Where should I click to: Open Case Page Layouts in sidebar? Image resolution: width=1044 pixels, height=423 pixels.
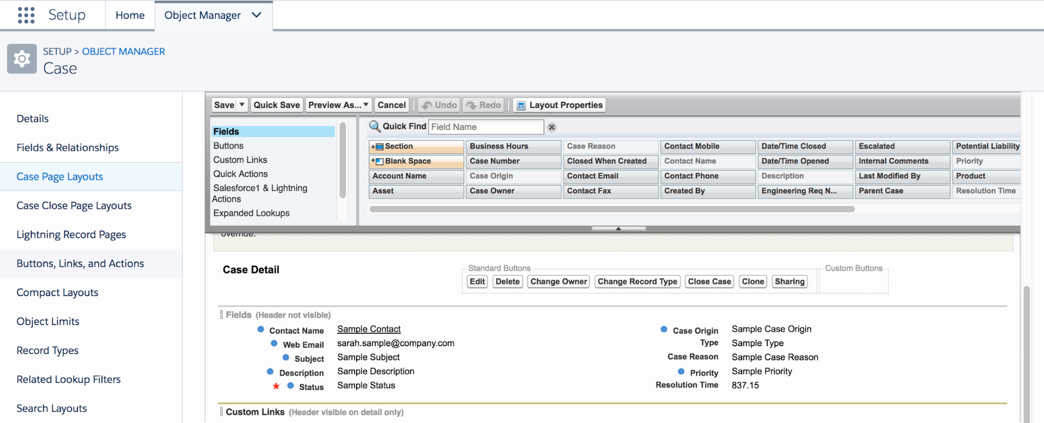coord(60,177)
